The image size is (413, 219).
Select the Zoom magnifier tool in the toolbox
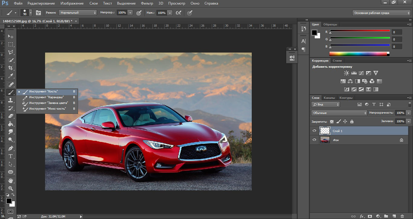[11, 188]
